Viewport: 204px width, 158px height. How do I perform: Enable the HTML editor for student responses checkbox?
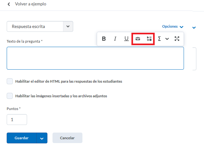pos(10,81)
